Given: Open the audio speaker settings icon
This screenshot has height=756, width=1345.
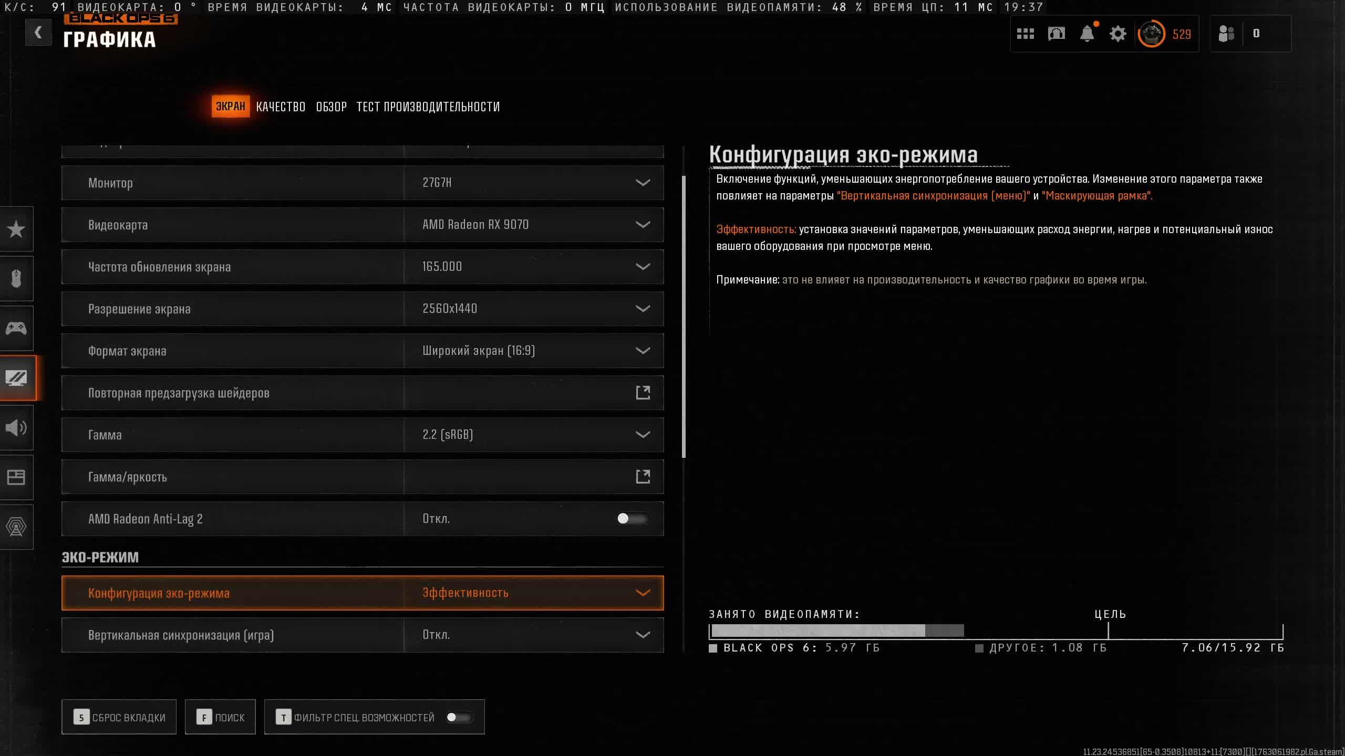Looking at the screenshot, I should [16, 428].
